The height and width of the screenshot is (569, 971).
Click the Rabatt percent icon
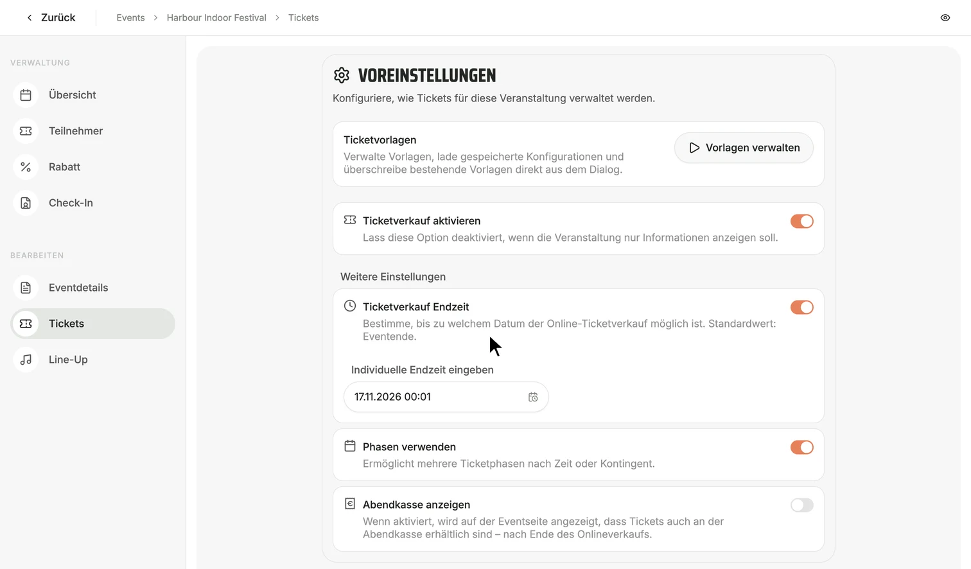click(26, 167)
